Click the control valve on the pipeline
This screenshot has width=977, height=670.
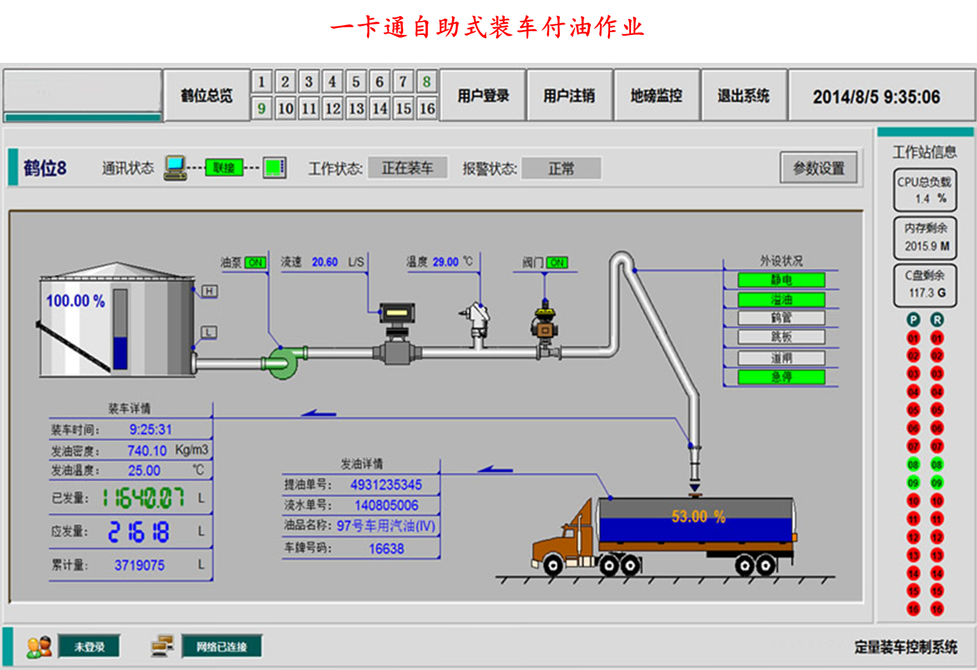[x=544, y=327]
